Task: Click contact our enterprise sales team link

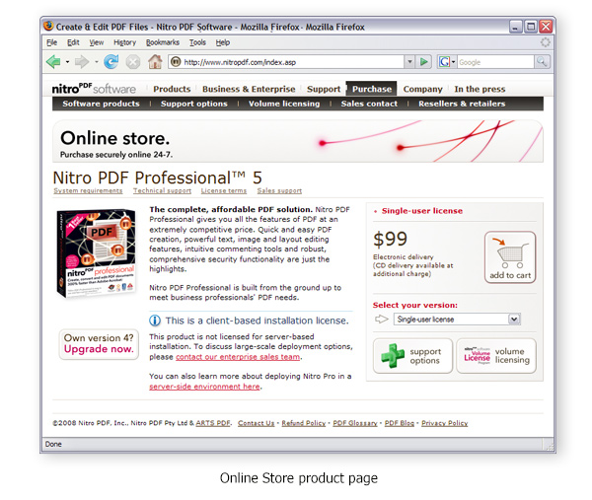Action: (238, 357)
